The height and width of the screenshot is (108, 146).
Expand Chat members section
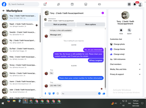(125, 64)
